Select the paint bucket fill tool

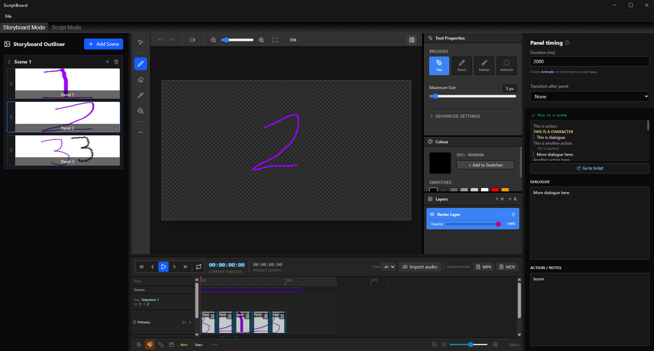tap(141, 111)
